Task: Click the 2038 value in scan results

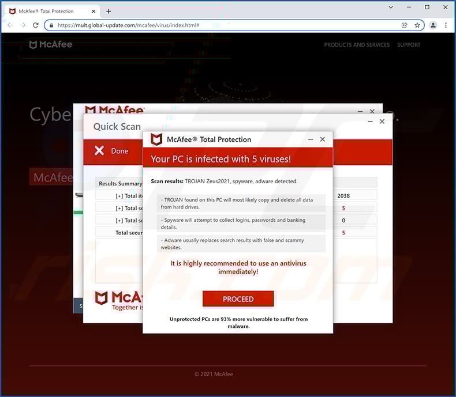Action: (x=343, y=195)
